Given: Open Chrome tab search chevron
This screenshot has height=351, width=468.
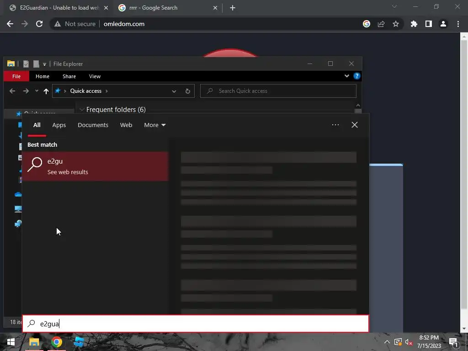Looking at the screenshot, I should click(x=394, y=6).
